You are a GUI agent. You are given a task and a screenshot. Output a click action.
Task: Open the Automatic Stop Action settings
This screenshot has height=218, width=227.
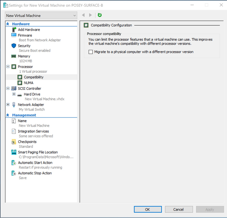point(35,173)
